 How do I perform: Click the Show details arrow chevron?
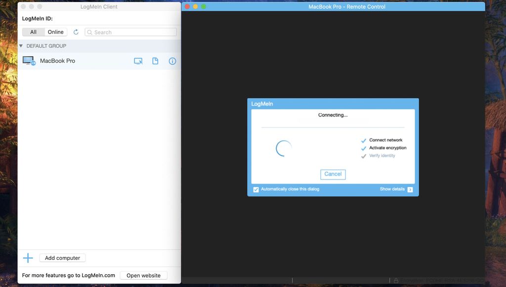(411, 189)
